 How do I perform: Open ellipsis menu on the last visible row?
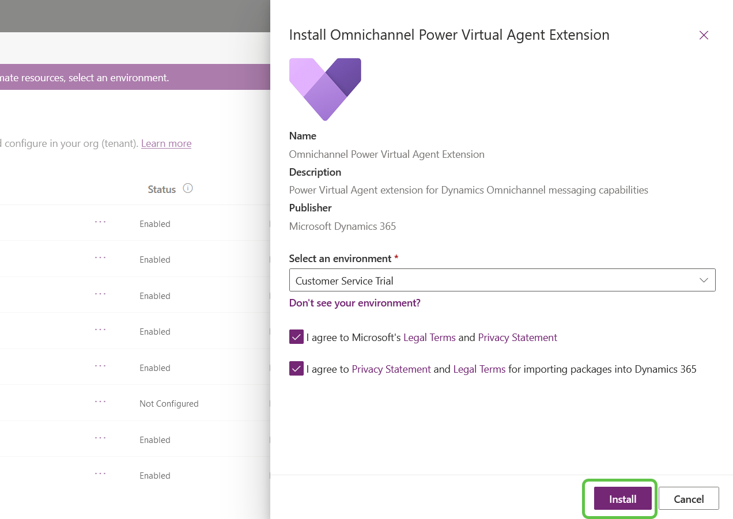point(100,473)
